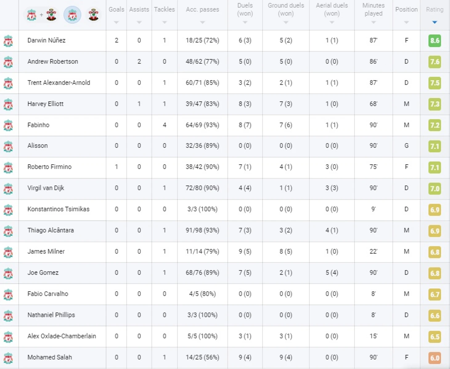Image resolution: width=450 pixels, height=369 pixels.
Task: Click Liverpool crest beside Mohamed Salah
Action: [8, 358]
